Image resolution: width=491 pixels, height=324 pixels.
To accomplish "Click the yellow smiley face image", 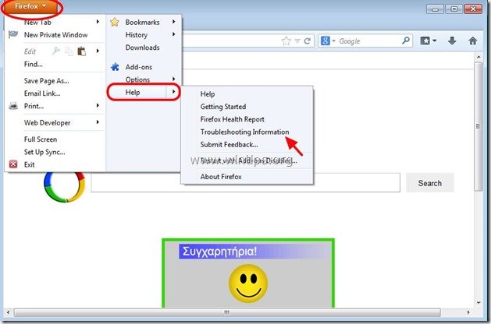I will coord(248,283).
